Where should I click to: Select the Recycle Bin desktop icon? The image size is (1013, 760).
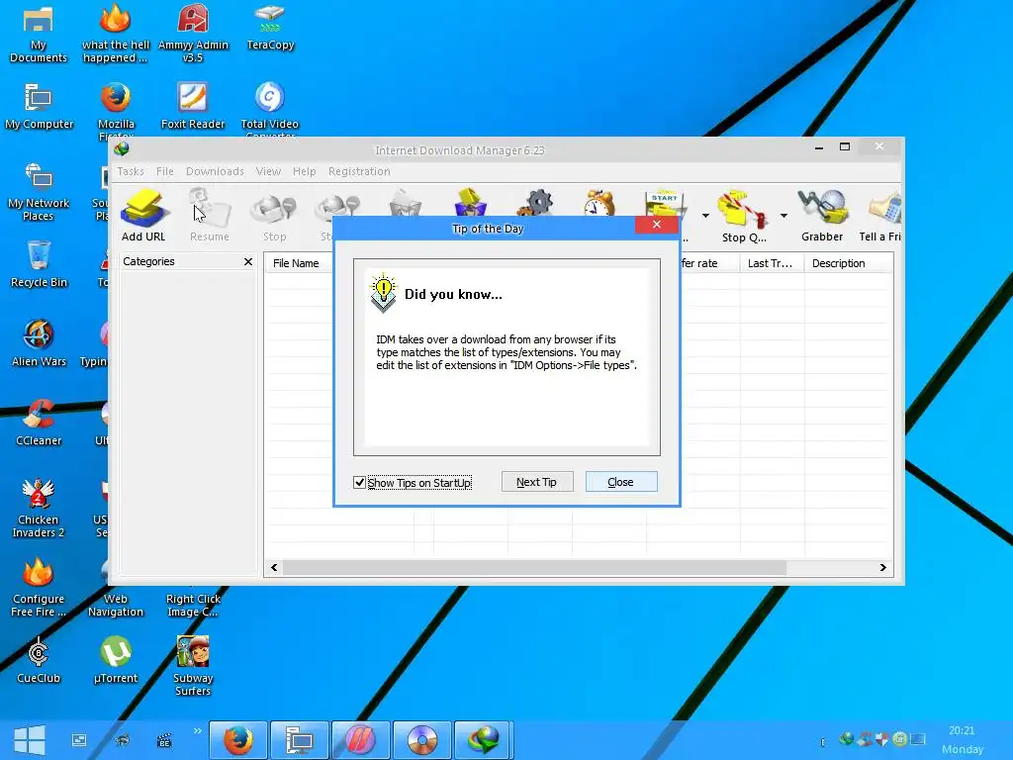click(39, 264)
